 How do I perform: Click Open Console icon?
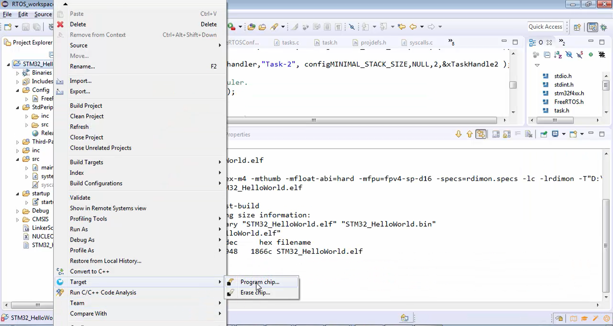click(573, 134)
